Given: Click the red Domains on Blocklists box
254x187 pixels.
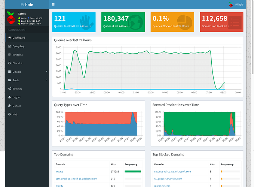Looking at the screenshot, I should click(221, 22).
